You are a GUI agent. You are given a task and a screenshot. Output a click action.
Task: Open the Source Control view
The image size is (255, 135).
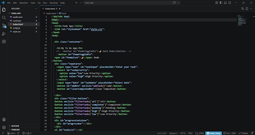4,26
